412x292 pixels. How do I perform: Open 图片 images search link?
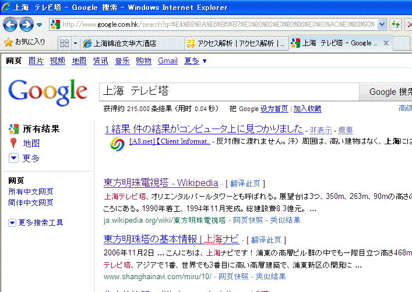click(36, 61)
